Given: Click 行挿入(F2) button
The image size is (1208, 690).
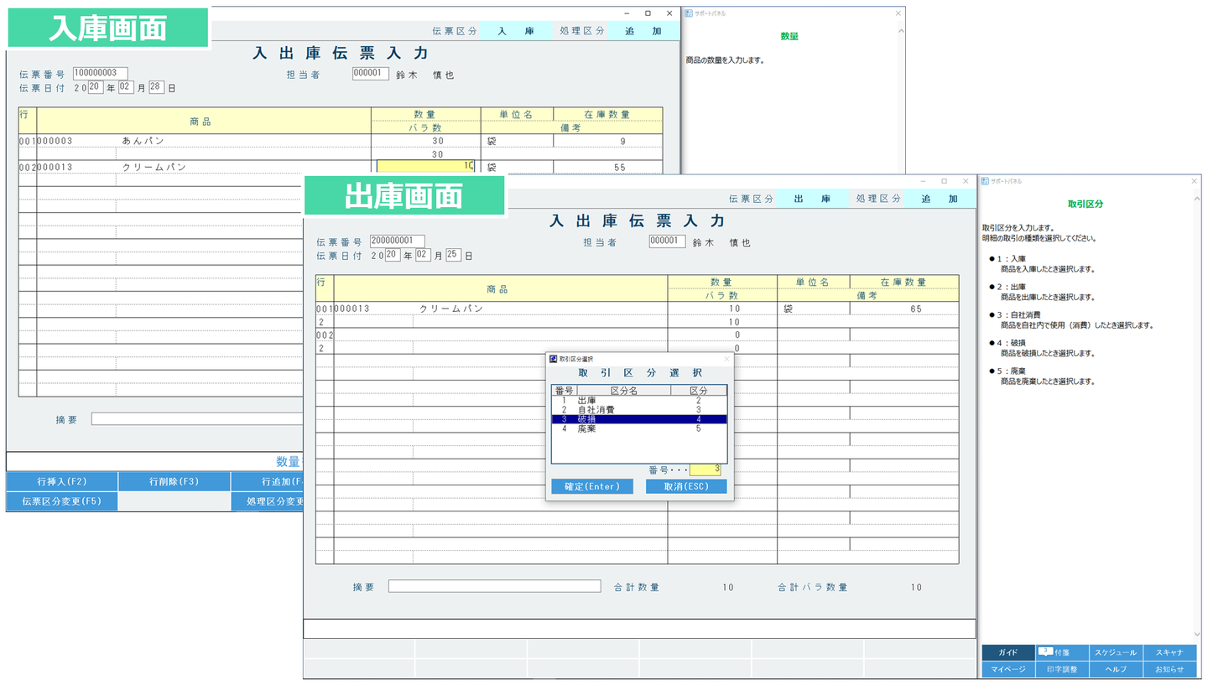Looking at the screenshot, I should pyautogui.click(x=62, y=481).
